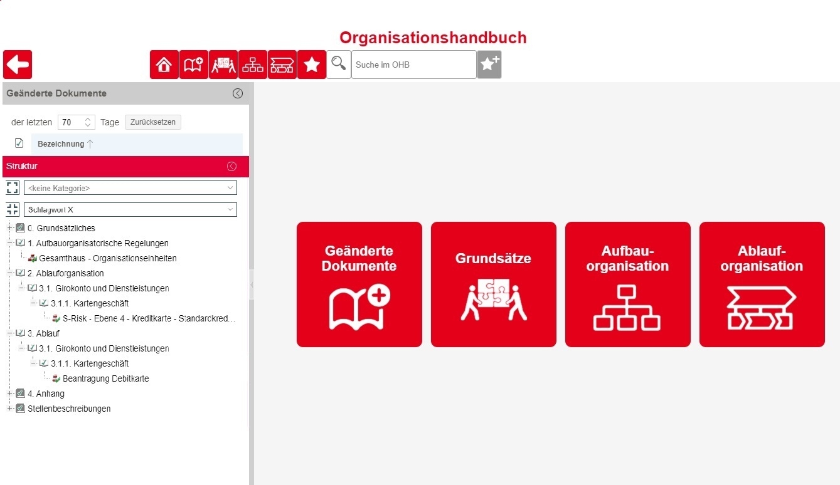Open the Grundsätze tile

pyautogui.click(x=494, y=284)
